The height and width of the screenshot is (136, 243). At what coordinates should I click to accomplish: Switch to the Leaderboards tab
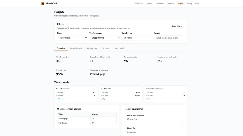[76, 48]
